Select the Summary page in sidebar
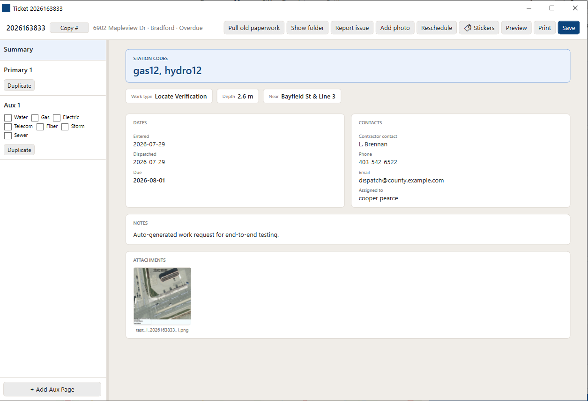 tap(53, 50)
